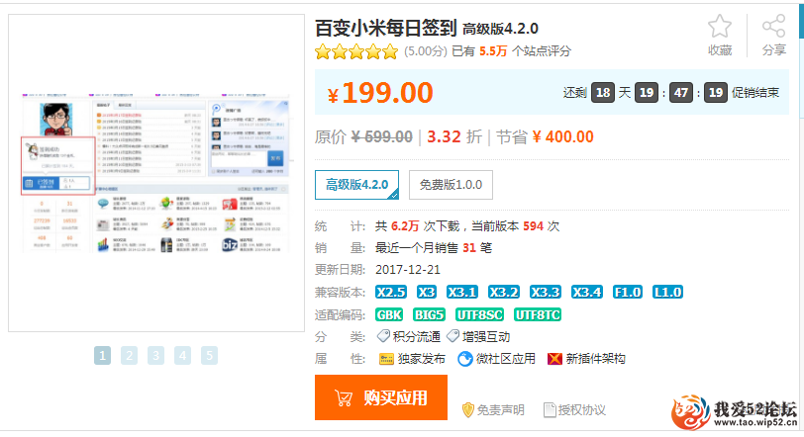Click the X3.3 compatibility badge

pos(545,293)
